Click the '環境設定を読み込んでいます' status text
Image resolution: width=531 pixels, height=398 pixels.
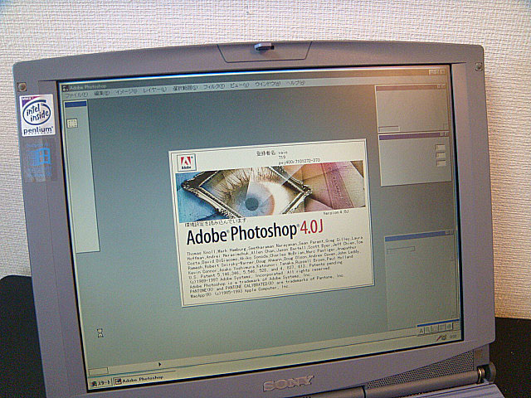(x=215, y=223)
